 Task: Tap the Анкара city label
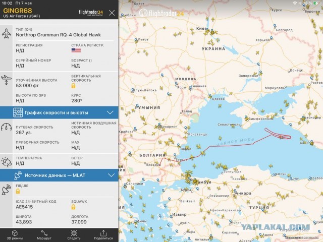click(243, 194)
